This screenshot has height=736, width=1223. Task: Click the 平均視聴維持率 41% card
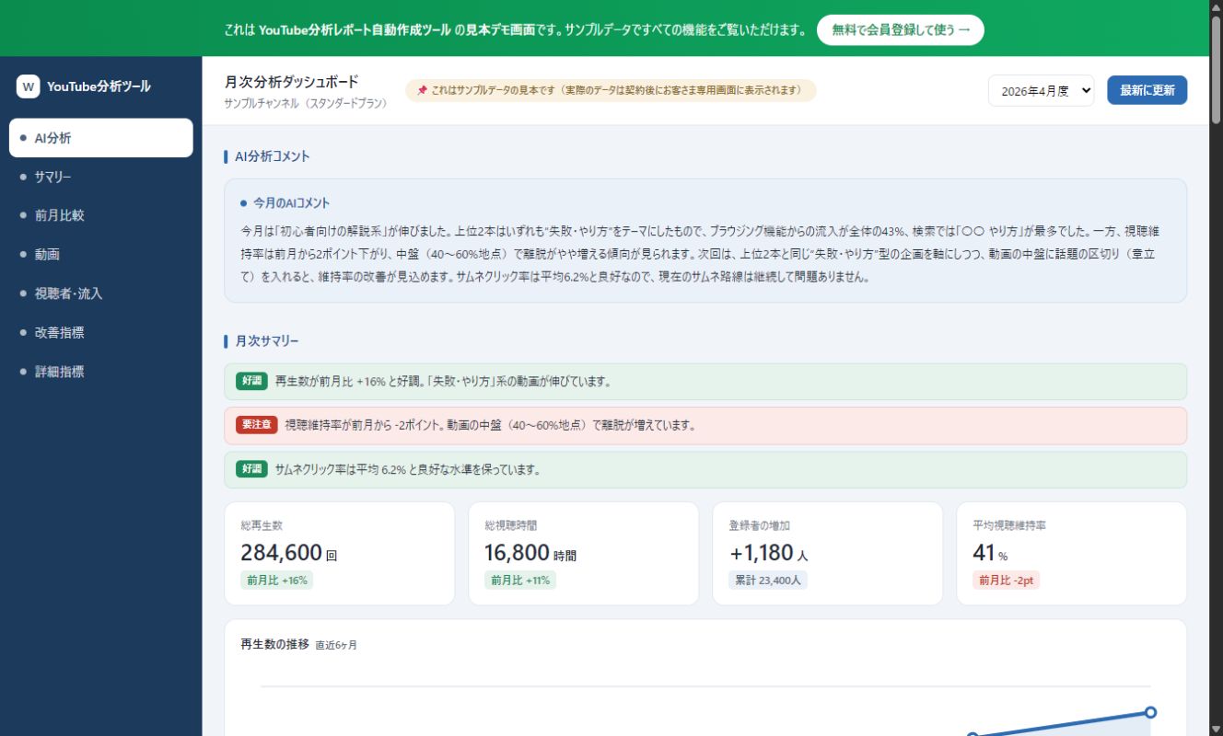tap(1071, 553)
